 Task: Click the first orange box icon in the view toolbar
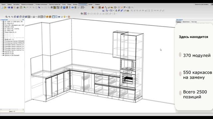(47, 17)
